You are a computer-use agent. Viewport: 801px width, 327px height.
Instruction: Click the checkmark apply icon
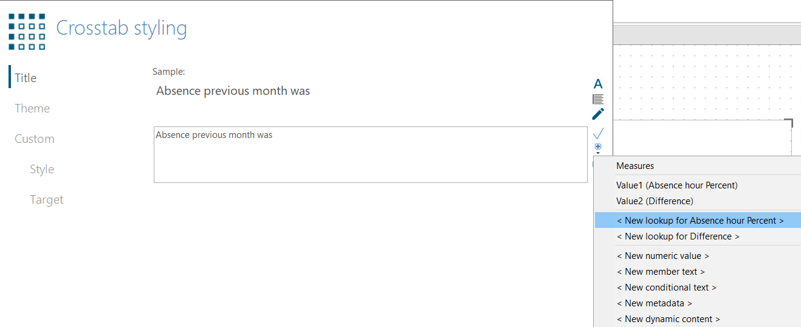pos(598,133)
